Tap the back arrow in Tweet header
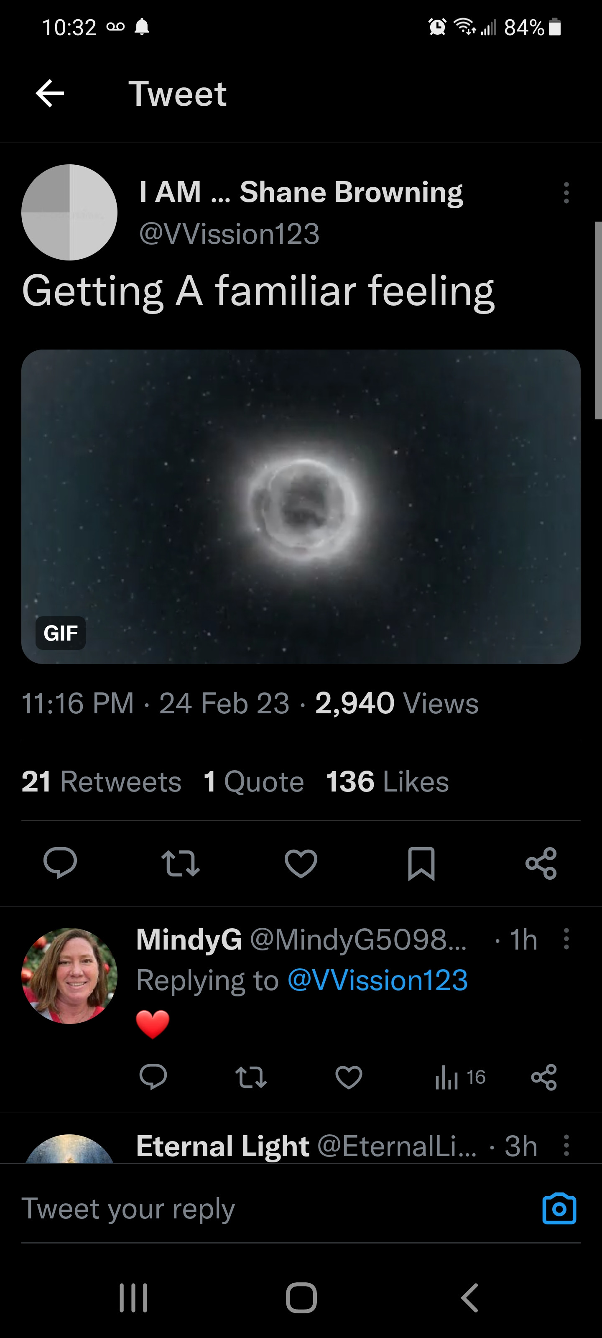Viewport: 602px width, 1338px height. pyautogui.click(x=50, y=94)
